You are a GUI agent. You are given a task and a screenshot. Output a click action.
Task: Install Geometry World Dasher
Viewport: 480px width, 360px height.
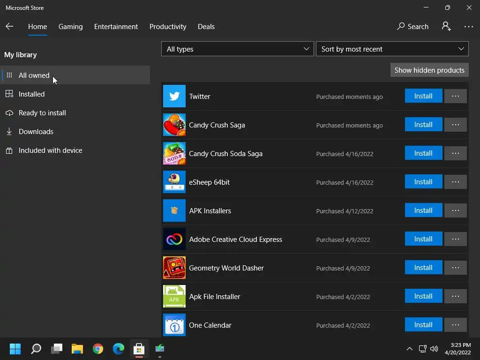423,267
